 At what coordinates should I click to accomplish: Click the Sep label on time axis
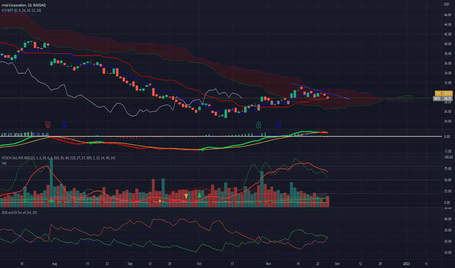pyautogui.click(x=130, y=264)
